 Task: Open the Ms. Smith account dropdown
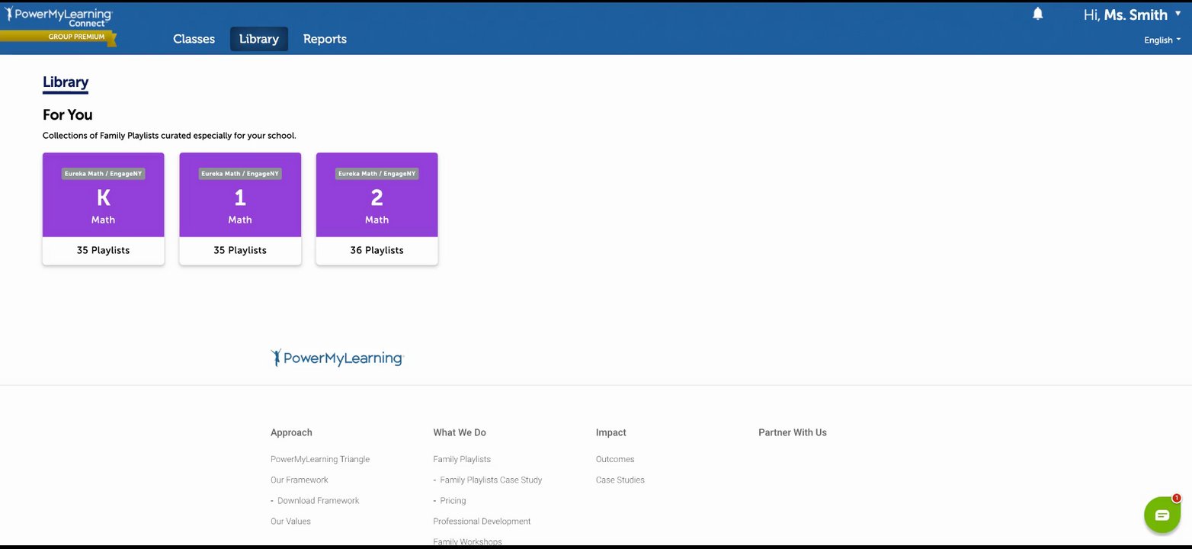coord(1132,14)
